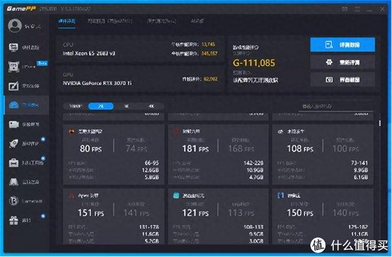
Task: Open the user avatar profile icon
Action: (15, 25)
